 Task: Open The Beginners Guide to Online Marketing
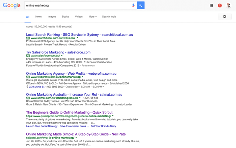(69, 112)
